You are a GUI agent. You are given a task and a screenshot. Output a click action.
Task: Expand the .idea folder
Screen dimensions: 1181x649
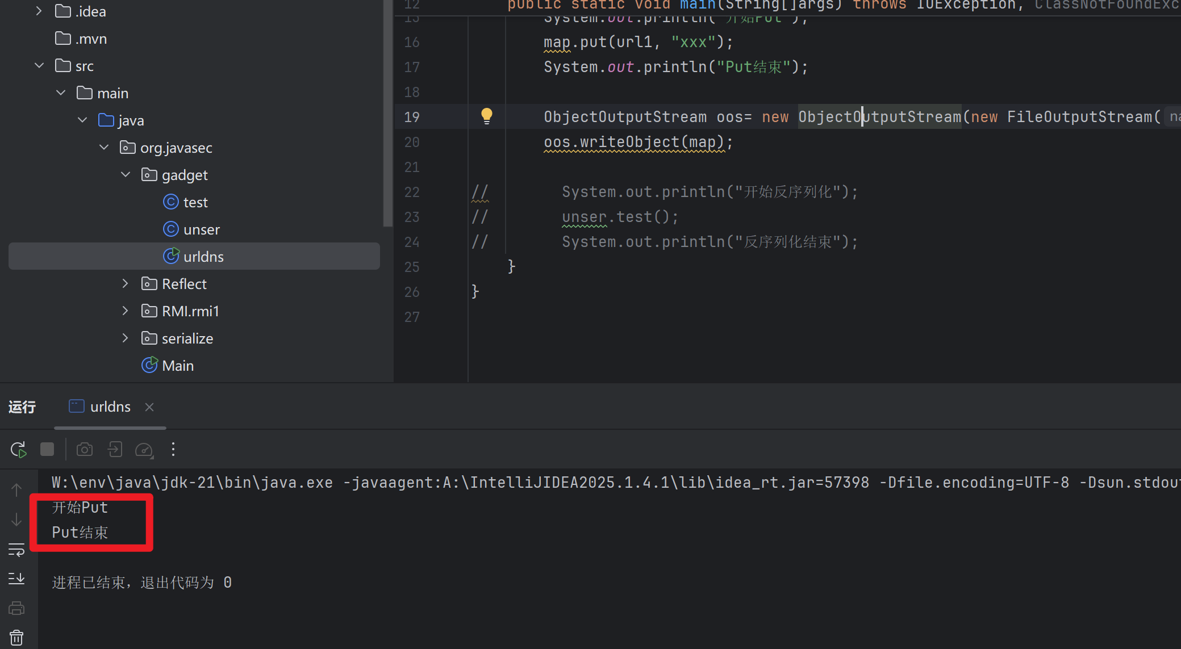(39, 11)
